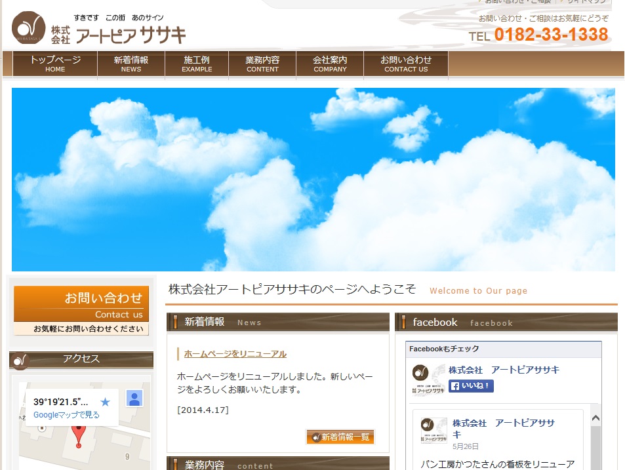Click the Facebookもチェック heading text
The width and height of the screenshot is (625, 470).
click(x=444, y=349)
